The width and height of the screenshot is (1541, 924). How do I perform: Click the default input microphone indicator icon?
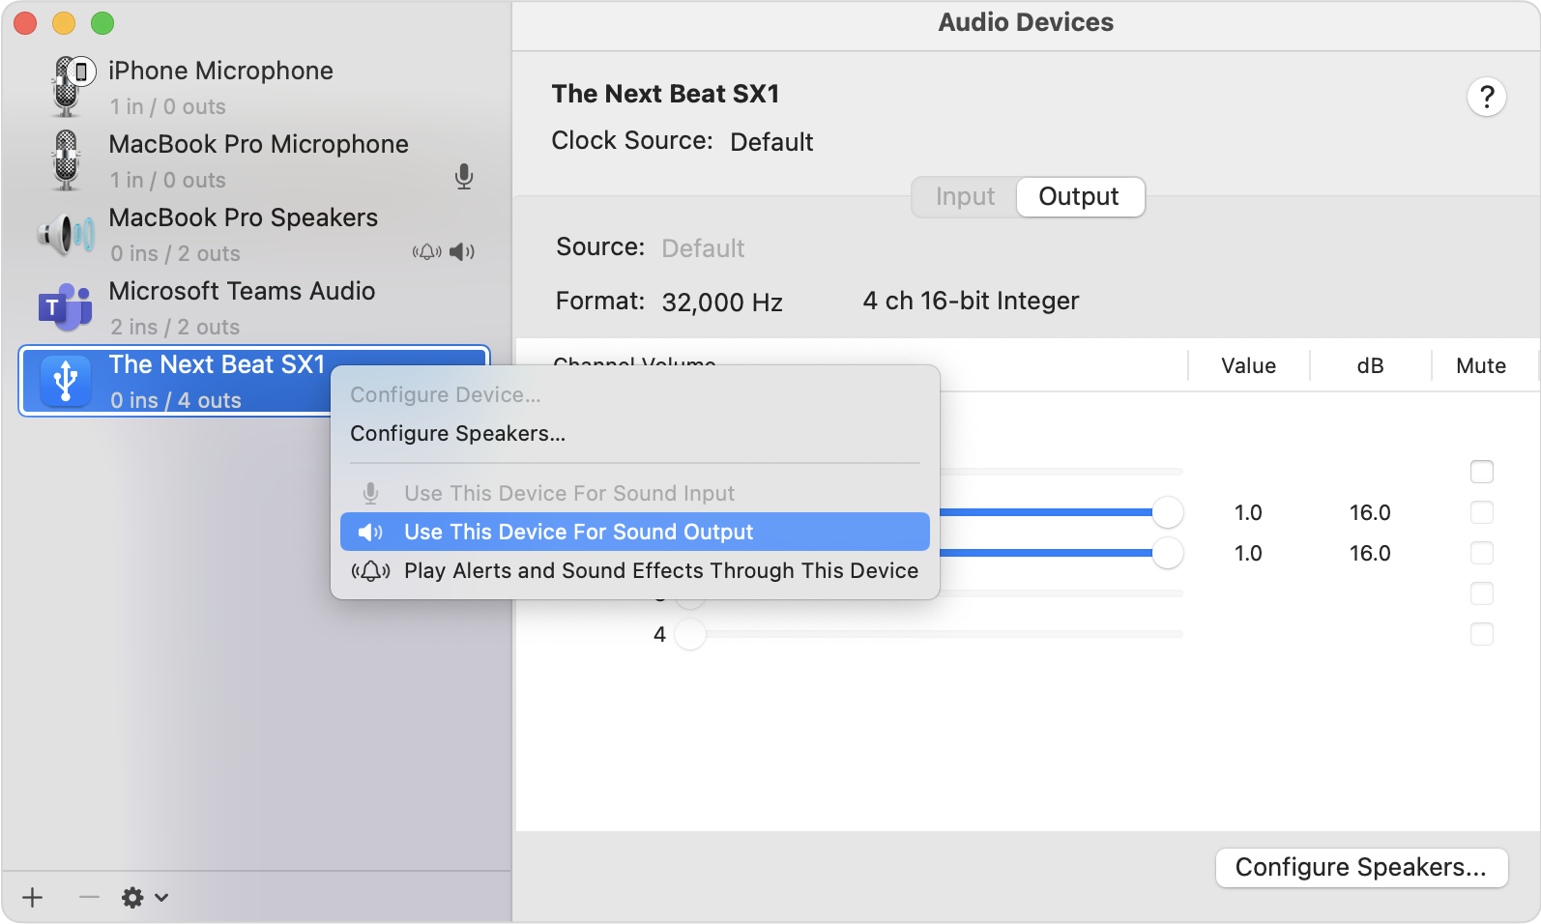click(x=464, y=177)
